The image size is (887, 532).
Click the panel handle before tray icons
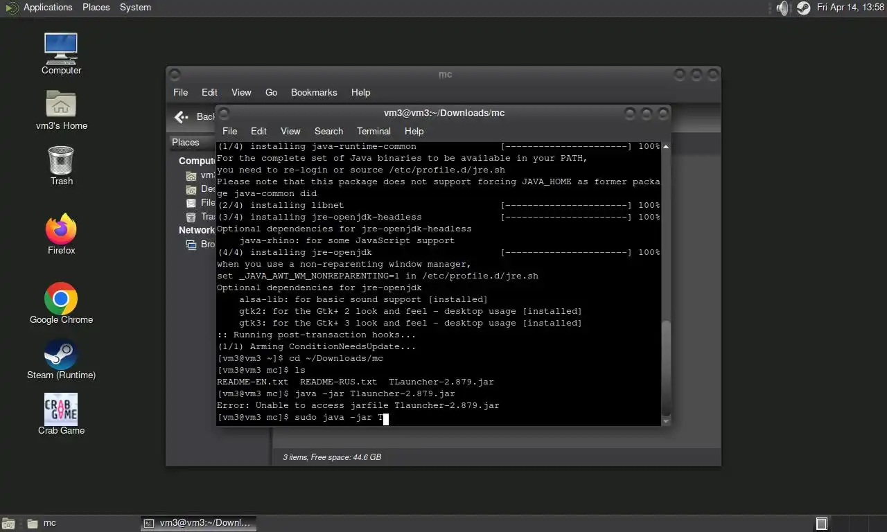pyautogui.click(x=771, y=8)
